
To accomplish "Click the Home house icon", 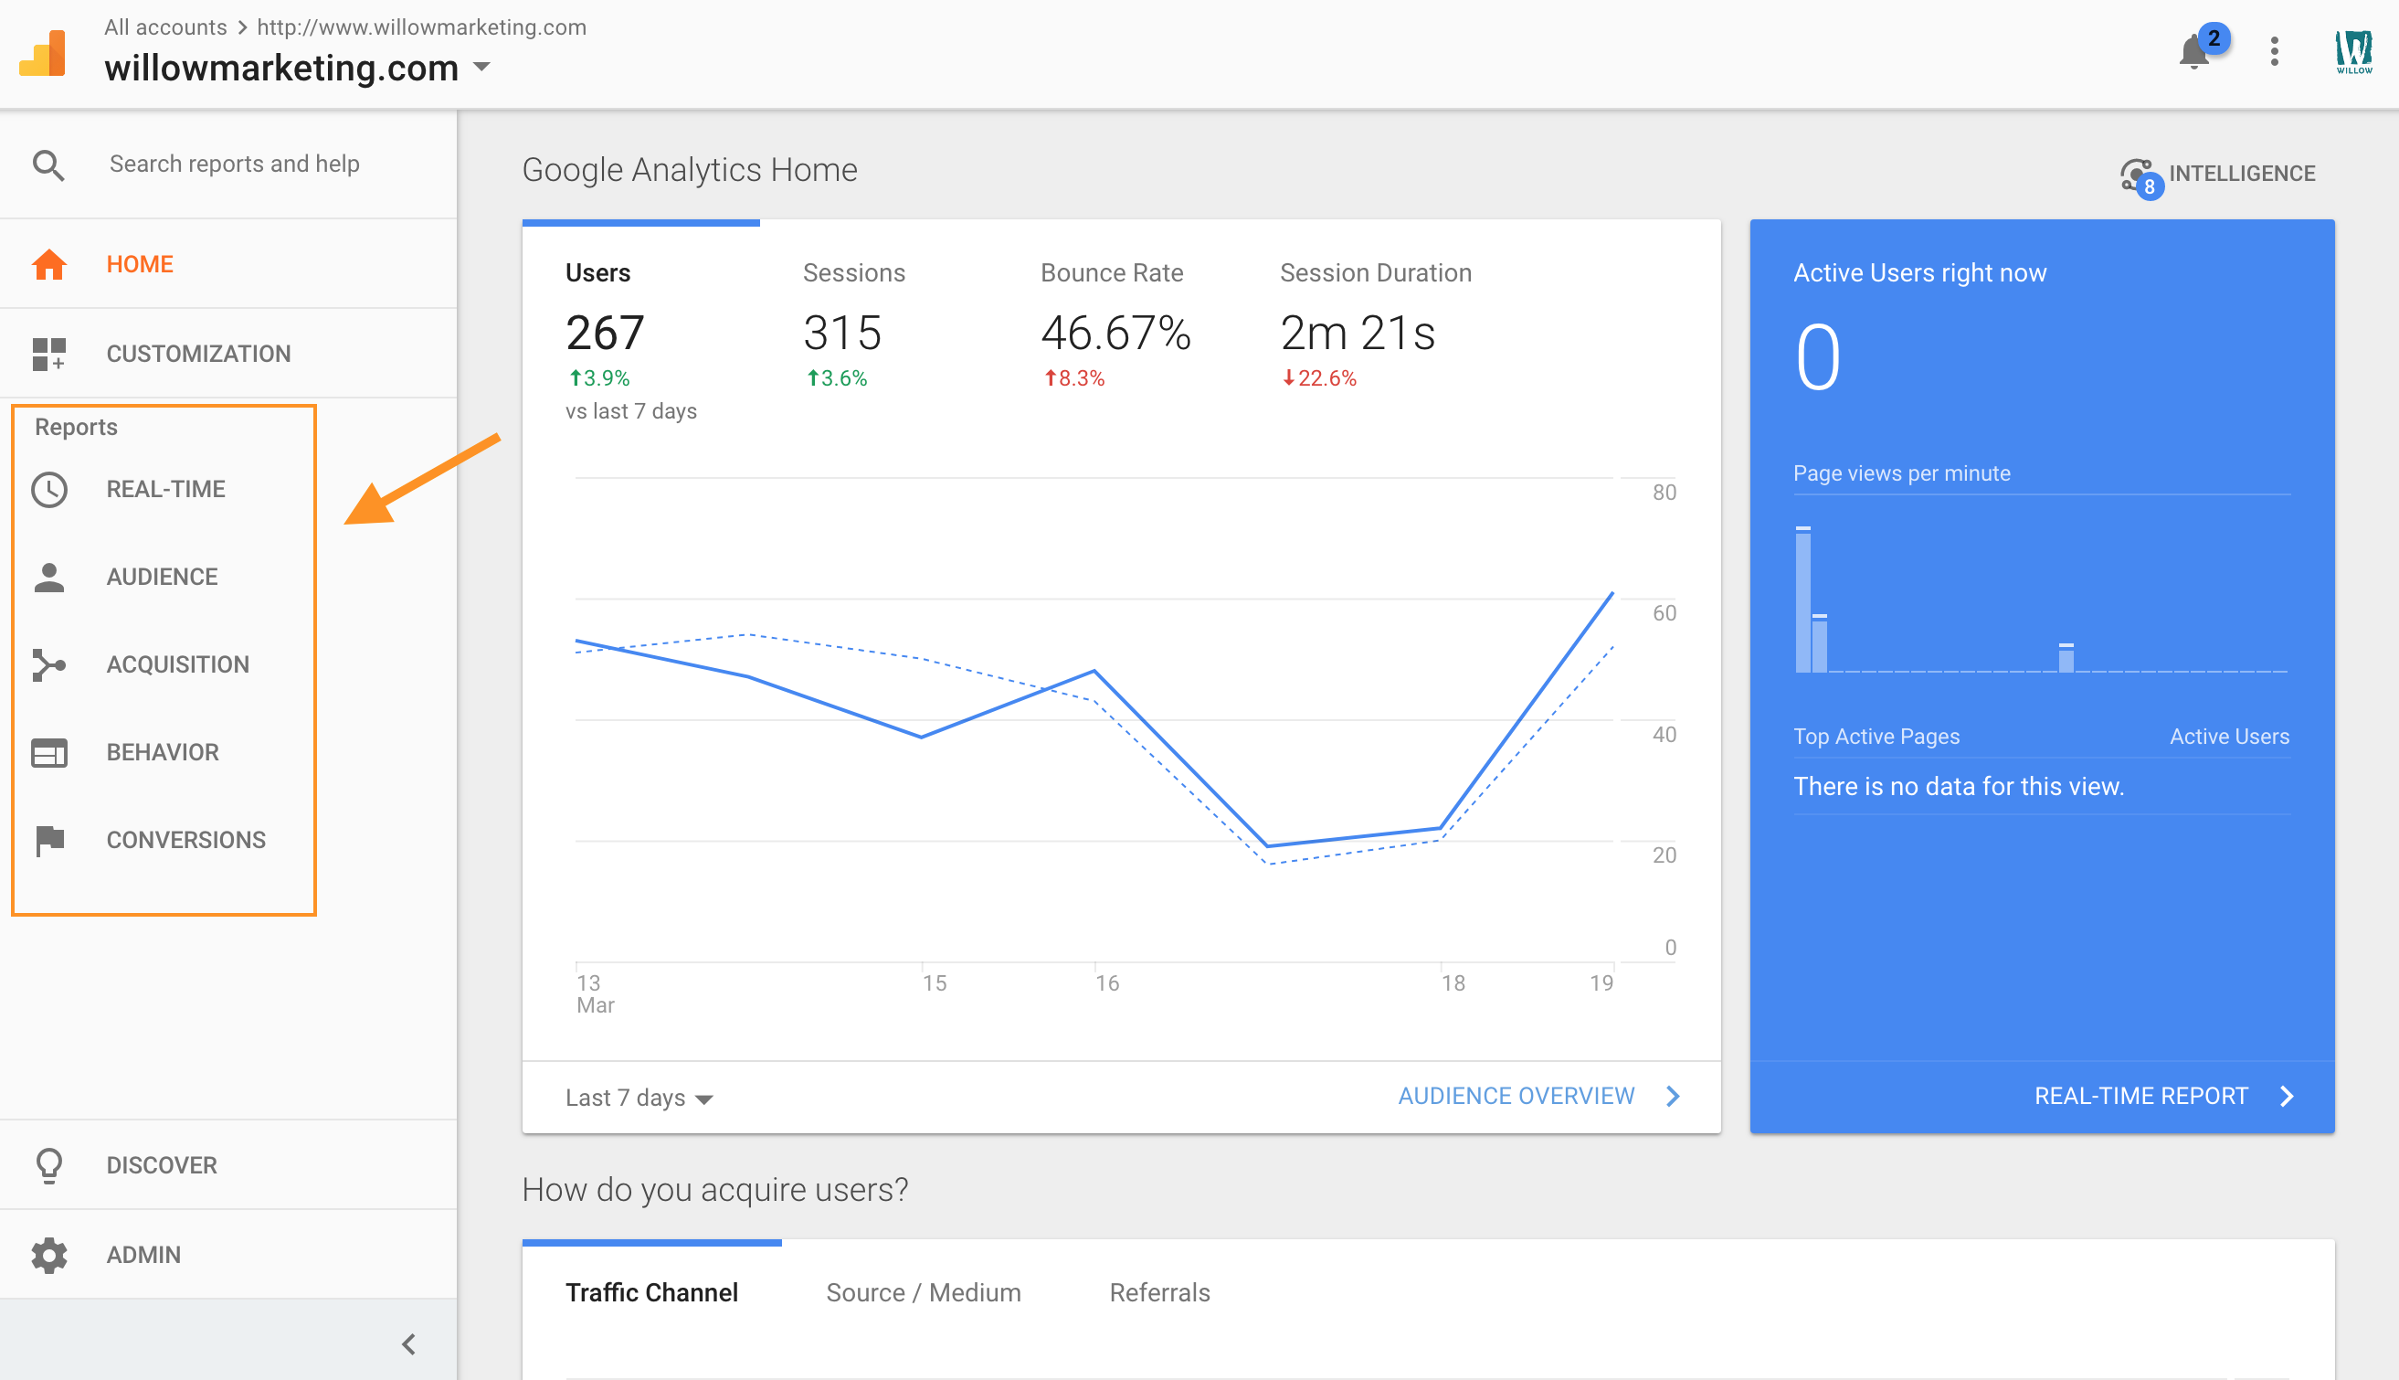I will click(49, 264).
